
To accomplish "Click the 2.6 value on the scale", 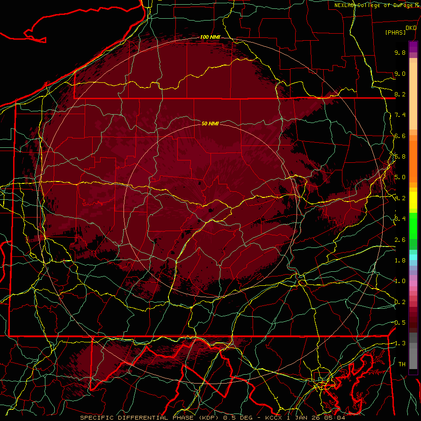I will point(400,240).
